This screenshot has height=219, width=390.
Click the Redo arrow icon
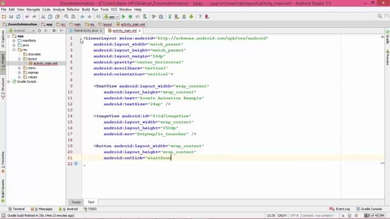(x=34, y=16)
